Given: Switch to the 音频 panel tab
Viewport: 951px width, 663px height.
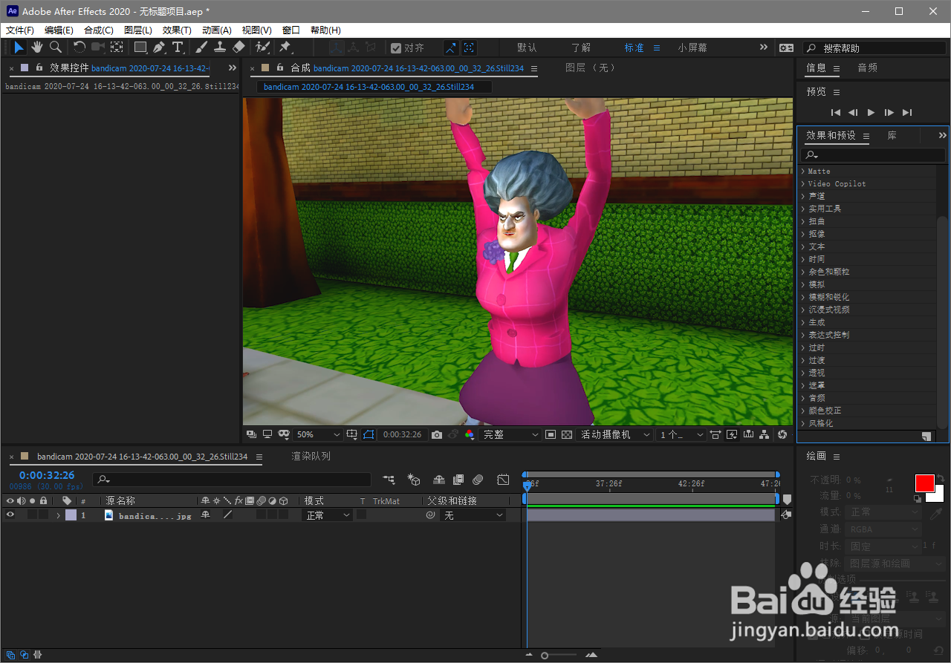Looking at the screenshot, I should click(867, 68).
